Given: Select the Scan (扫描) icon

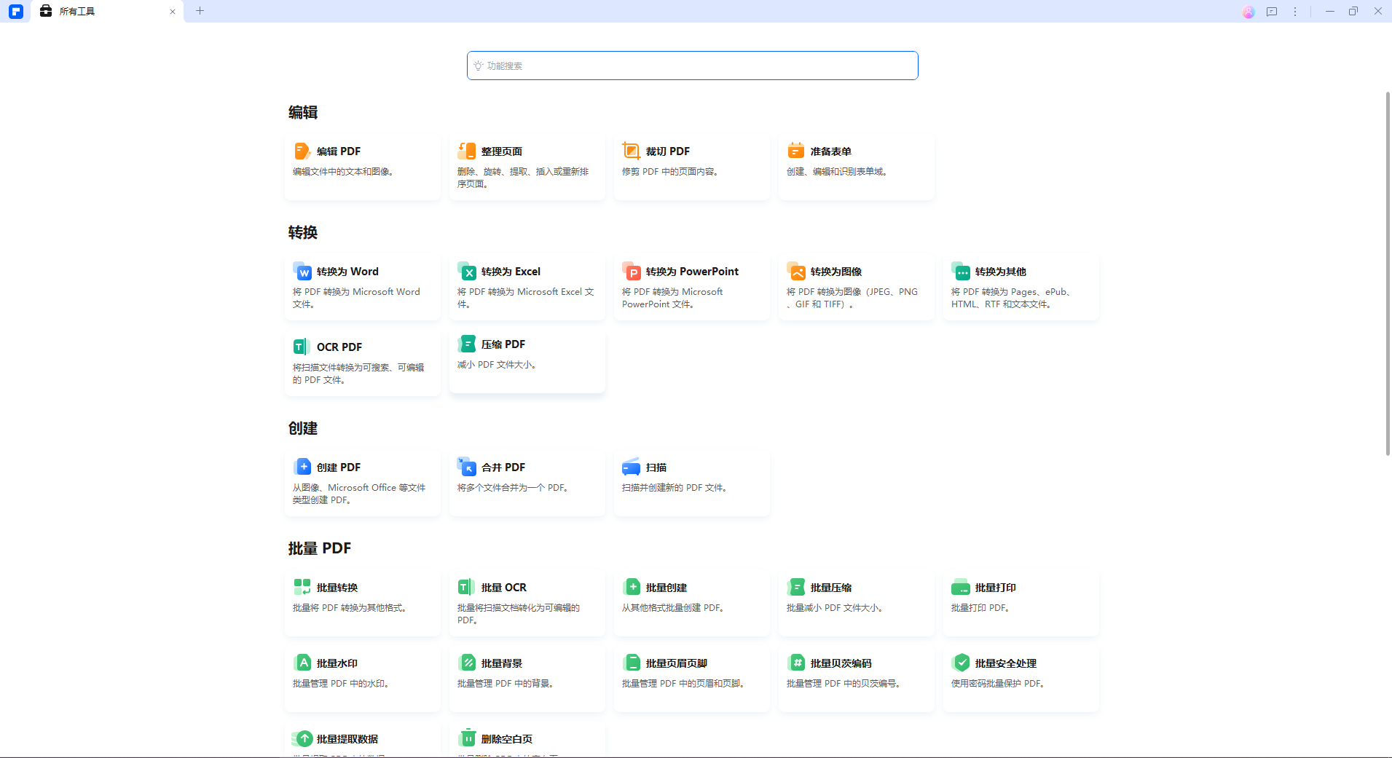Looking at the screenshot, I should 631,467.
